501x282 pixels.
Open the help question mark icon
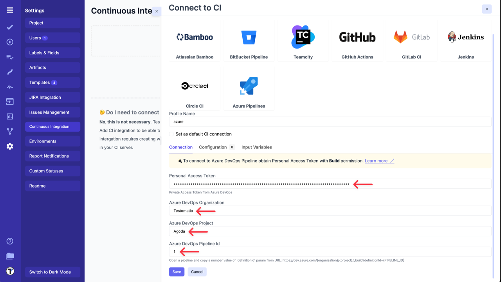10,241
